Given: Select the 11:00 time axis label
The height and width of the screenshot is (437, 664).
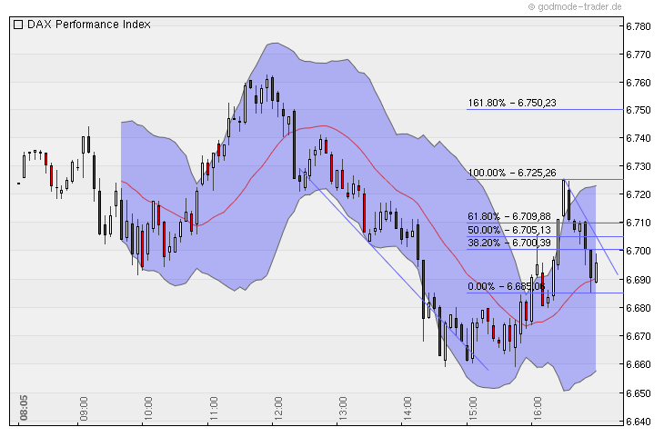Looking at the screenshot, I should (213, 409).
